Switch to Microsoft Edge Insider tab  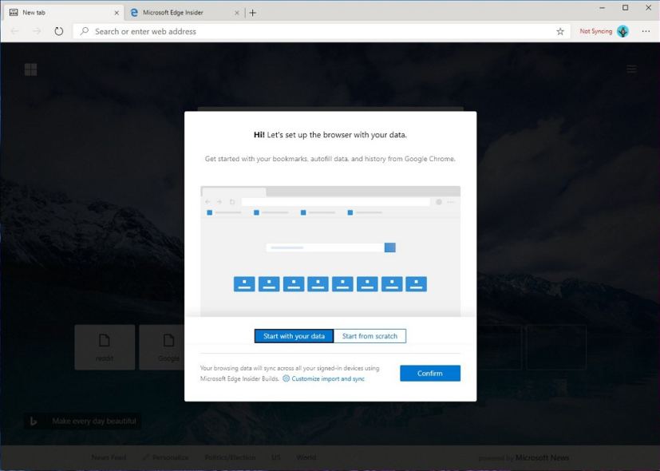[185, 13]
